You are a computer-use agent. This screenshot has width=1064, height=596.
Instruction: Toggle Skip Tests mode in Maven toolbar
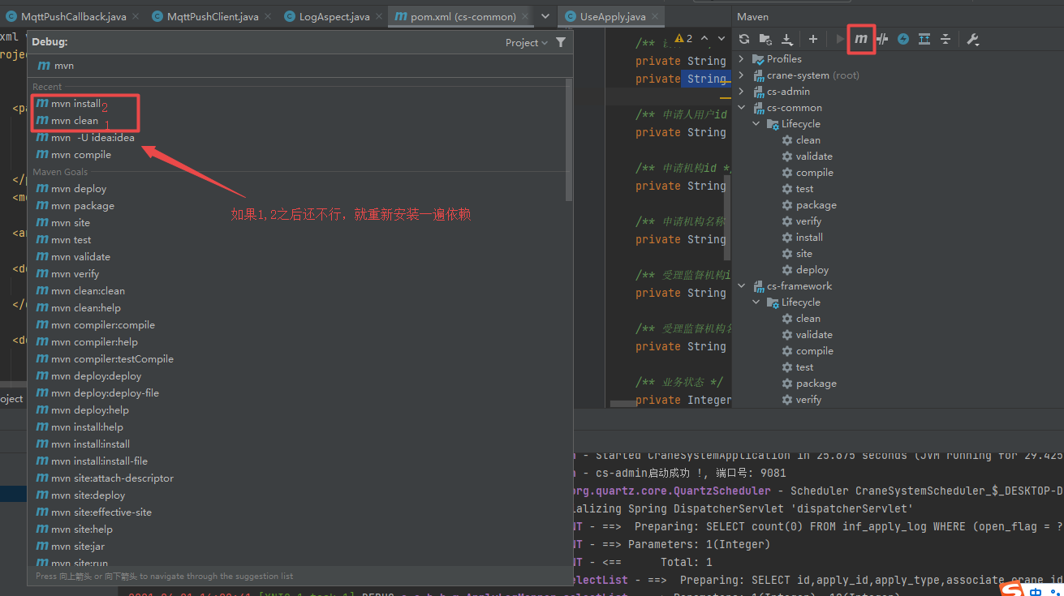coord(883,38)
